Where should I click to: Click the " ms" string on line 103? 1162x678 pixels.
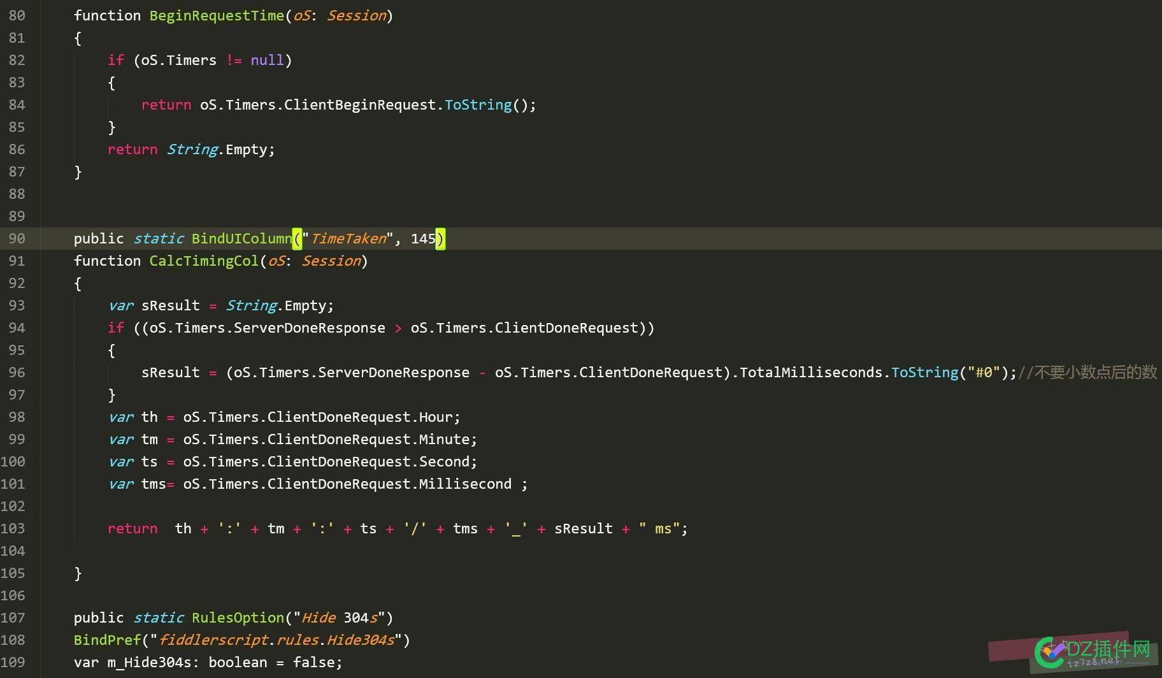[x=659, y=528]
